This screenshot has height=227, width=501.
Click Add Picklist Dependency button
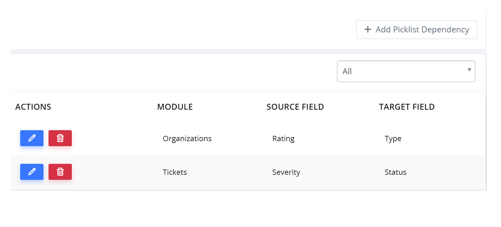[417, 30]
